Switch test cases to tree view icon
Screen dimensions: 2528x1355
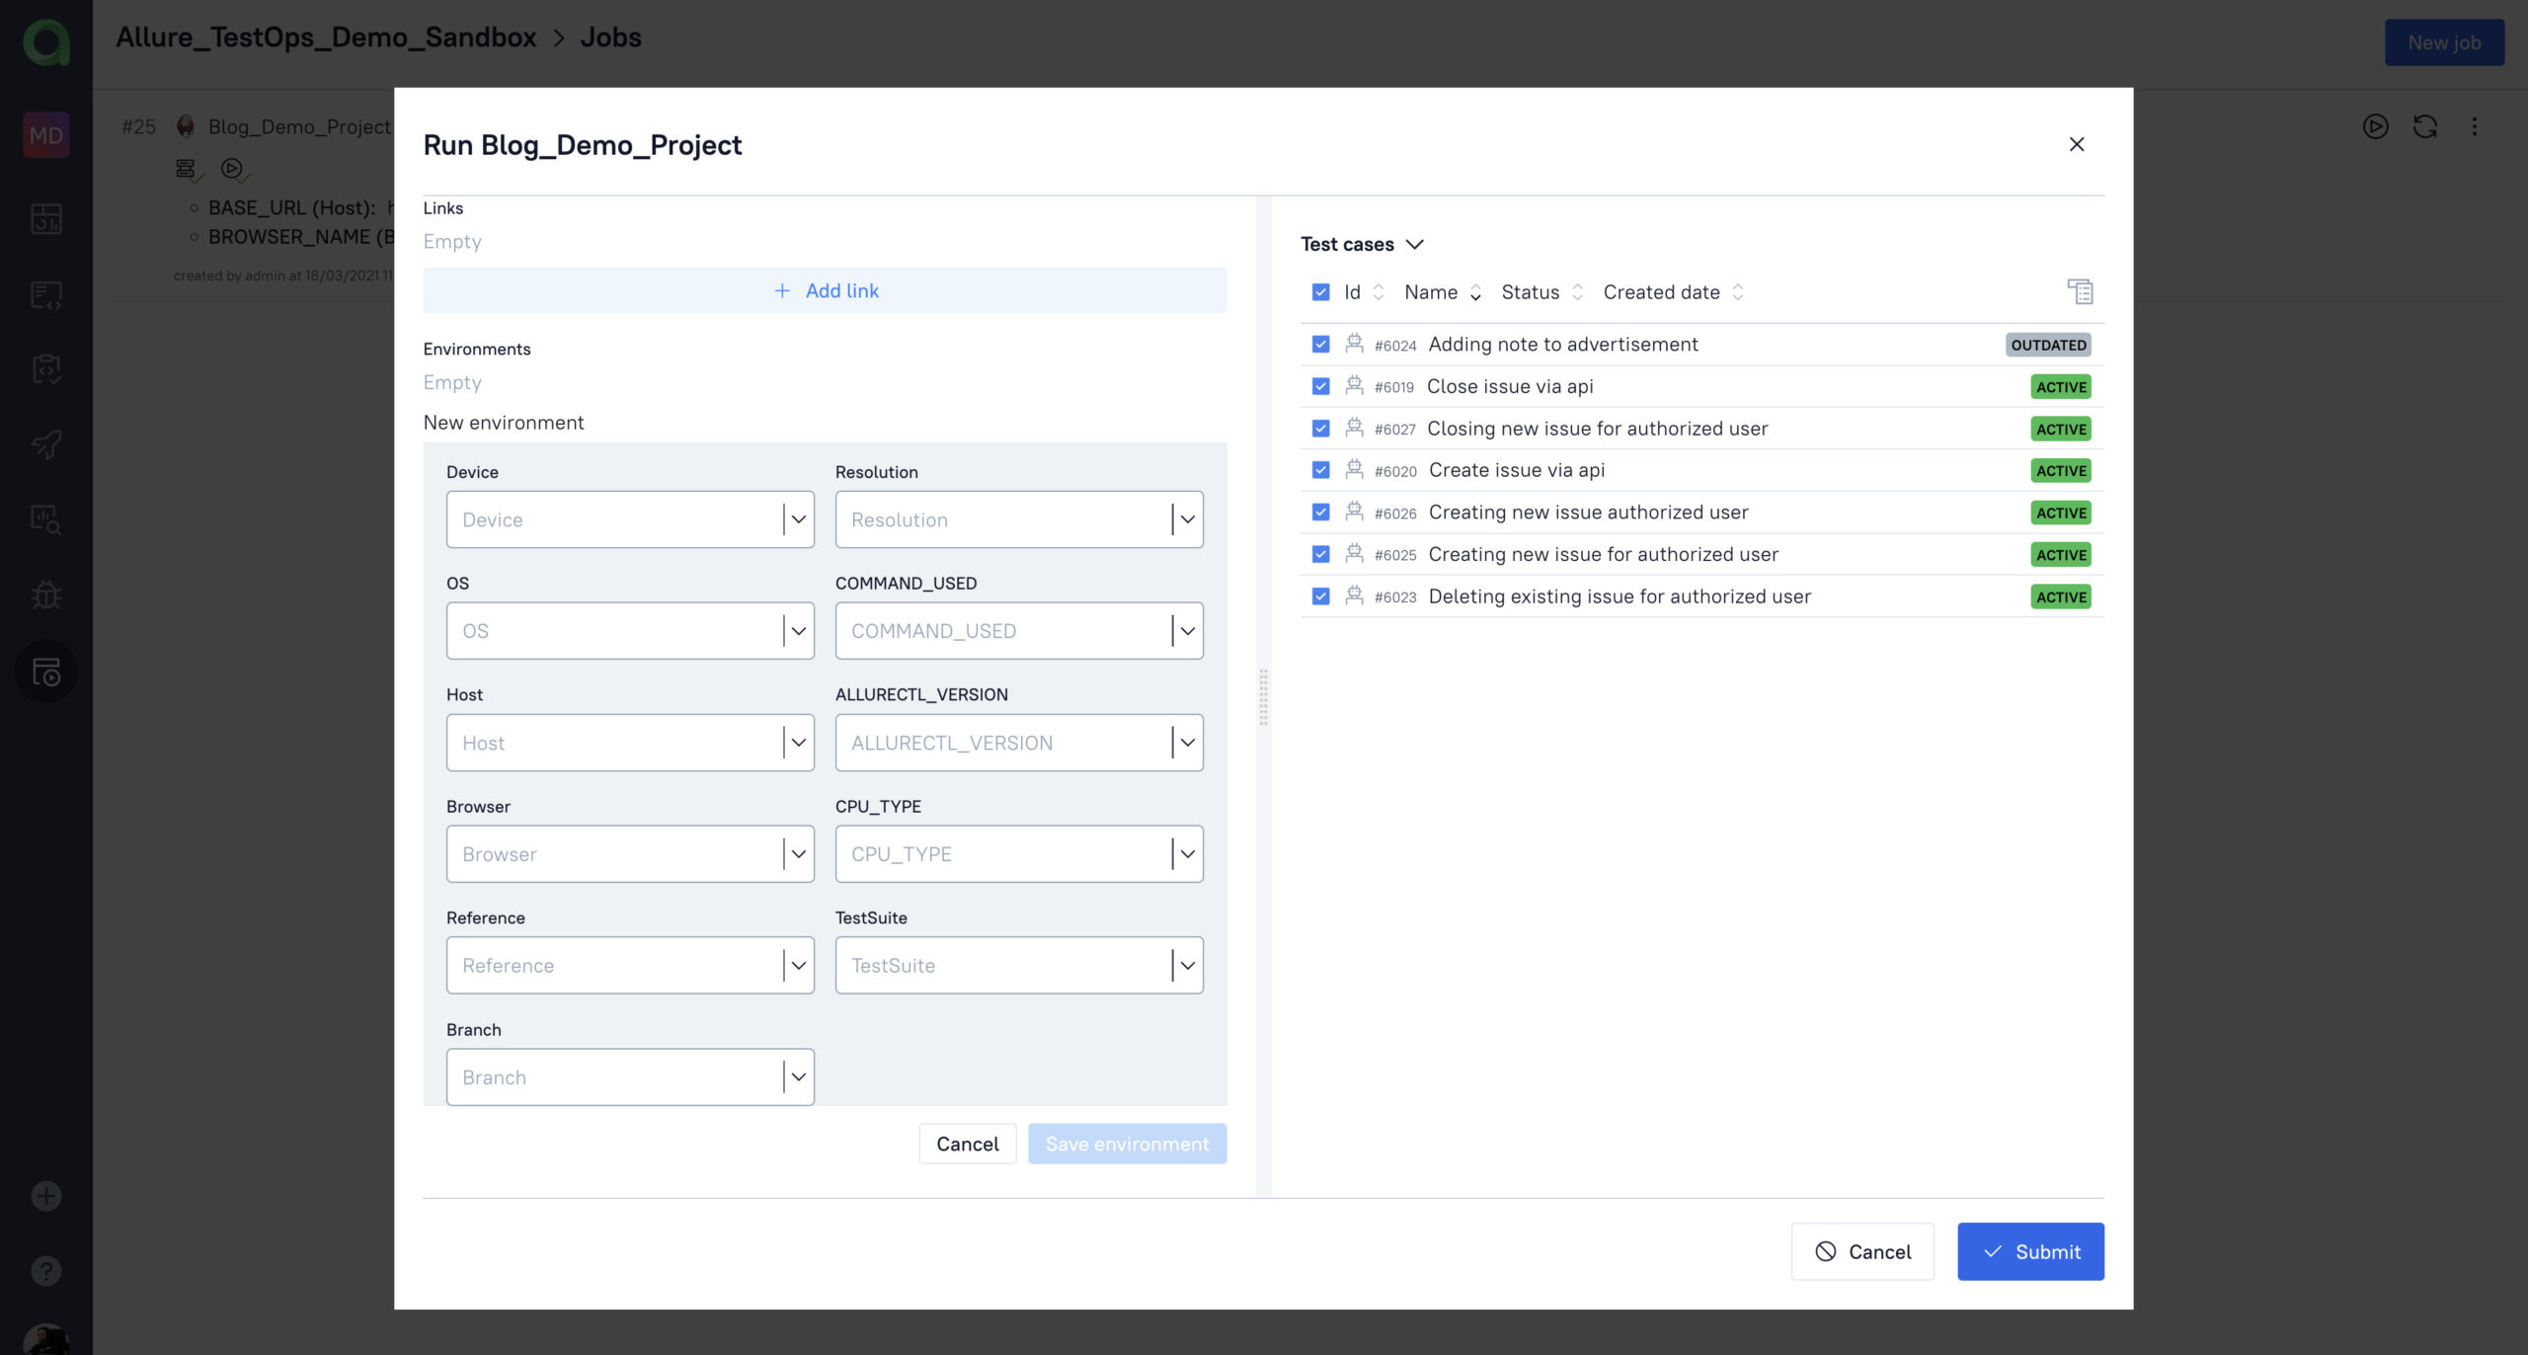[x=2080, y=291]
